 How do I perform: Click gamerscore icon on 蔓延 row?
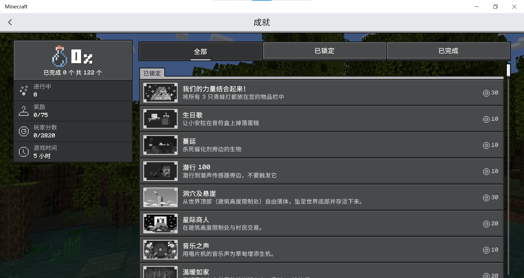486,146
